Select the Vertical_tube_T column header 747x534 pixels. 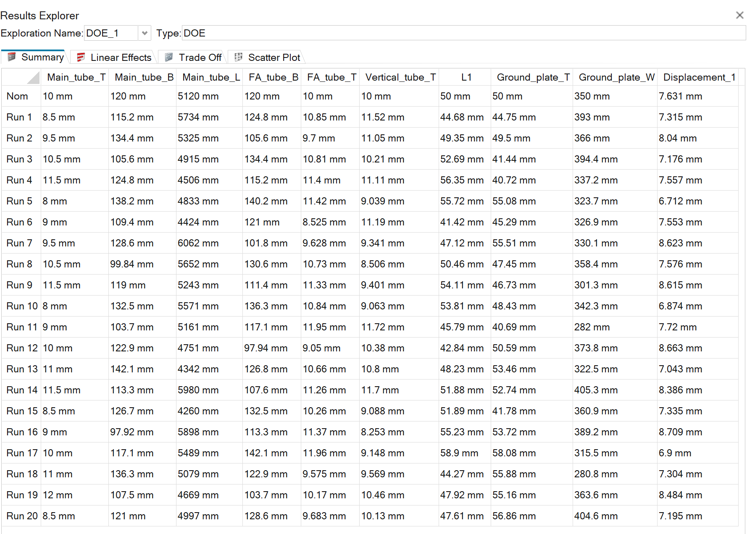400,77
